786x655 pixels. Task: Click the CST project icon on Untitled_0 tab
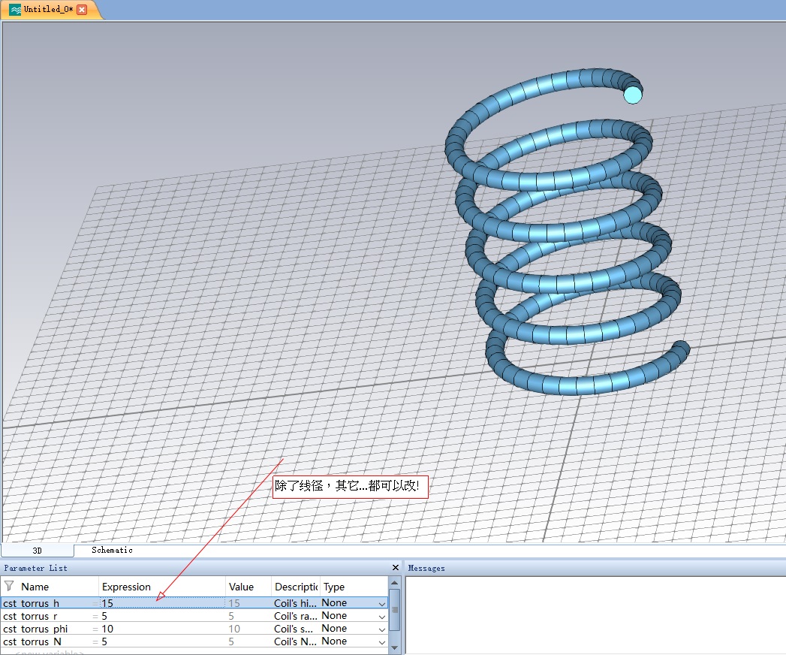(15, 9)
